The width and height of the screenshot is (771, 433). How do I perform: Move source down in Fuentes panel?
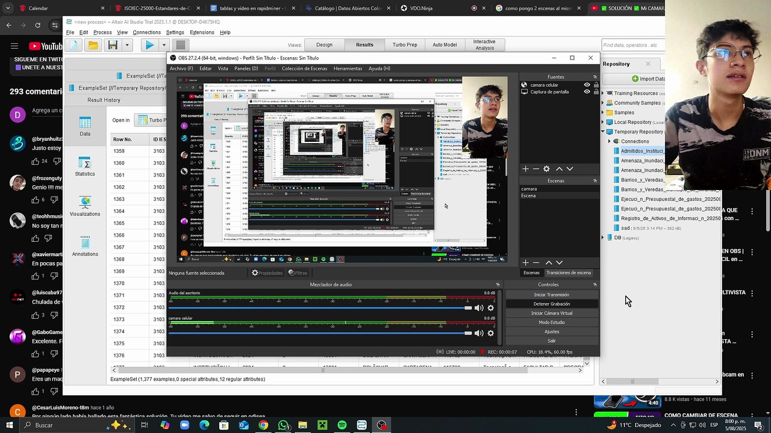coord(569,169)
